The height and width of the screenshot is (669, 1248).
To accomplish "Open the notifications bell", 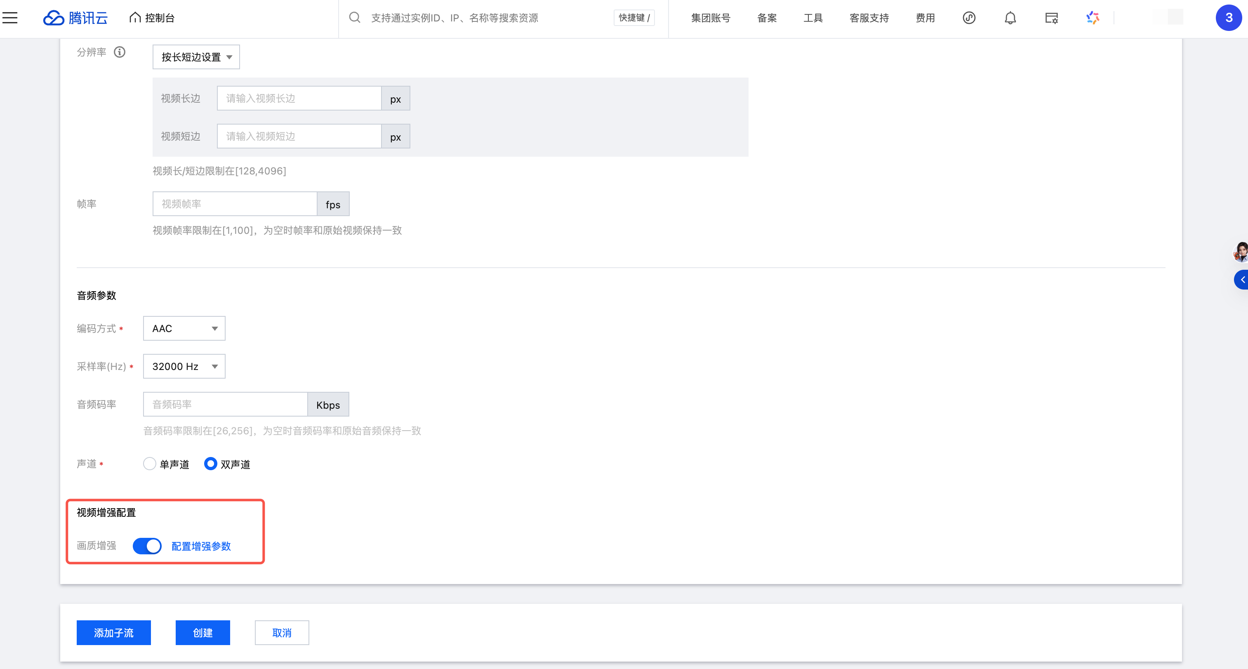I will pyautogui.click(x=1010, y=18).
